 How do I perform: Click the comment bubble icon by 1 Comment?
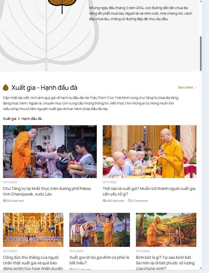[x=130, y=201]
